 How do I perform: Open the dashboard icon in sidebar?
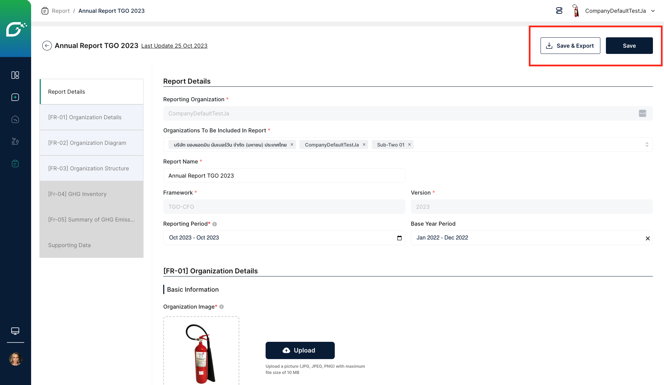(x=15, y=75)
